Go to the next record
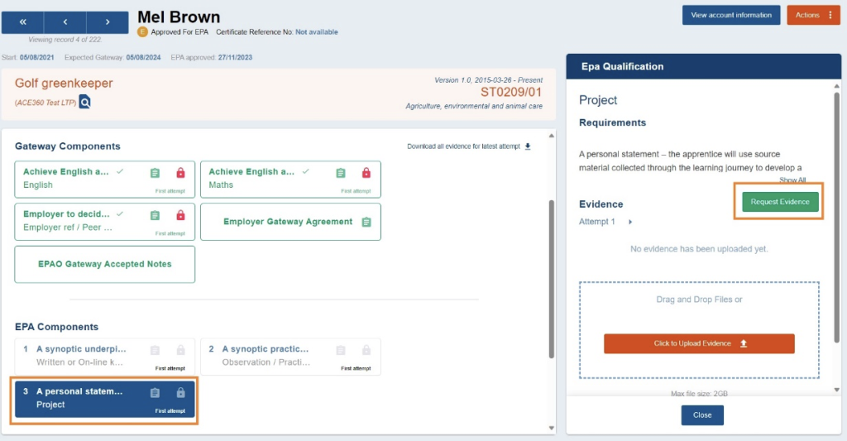This screenshot has width=847, height=441. pyautogui.click(x=108, y=22)
